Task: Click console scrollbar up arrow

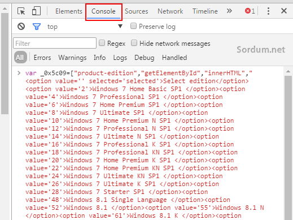Action: pos(288,71)
